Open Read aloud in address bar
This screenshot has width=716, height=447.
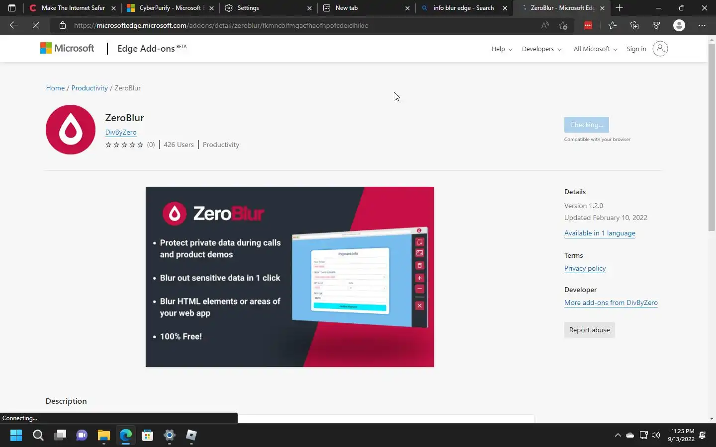pos(545,25)
